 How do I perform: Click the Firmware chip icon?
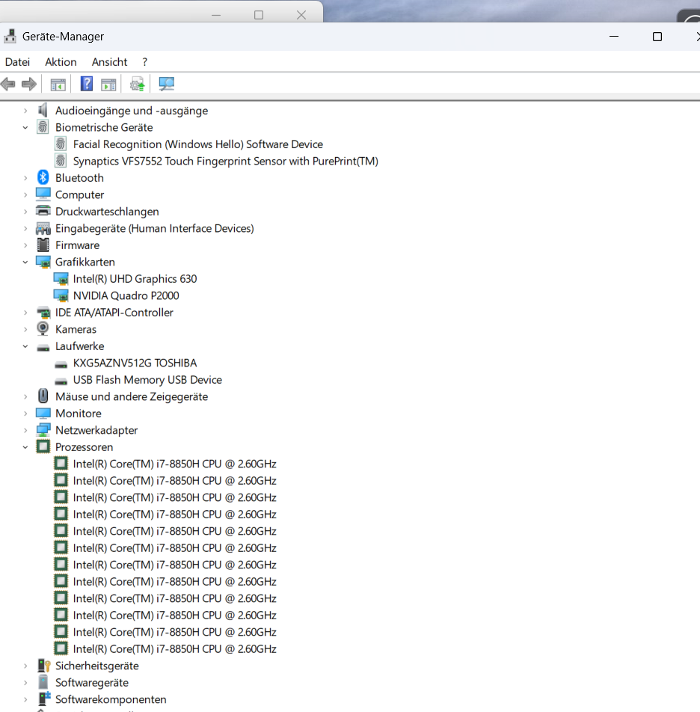click(x=43, y=245)
